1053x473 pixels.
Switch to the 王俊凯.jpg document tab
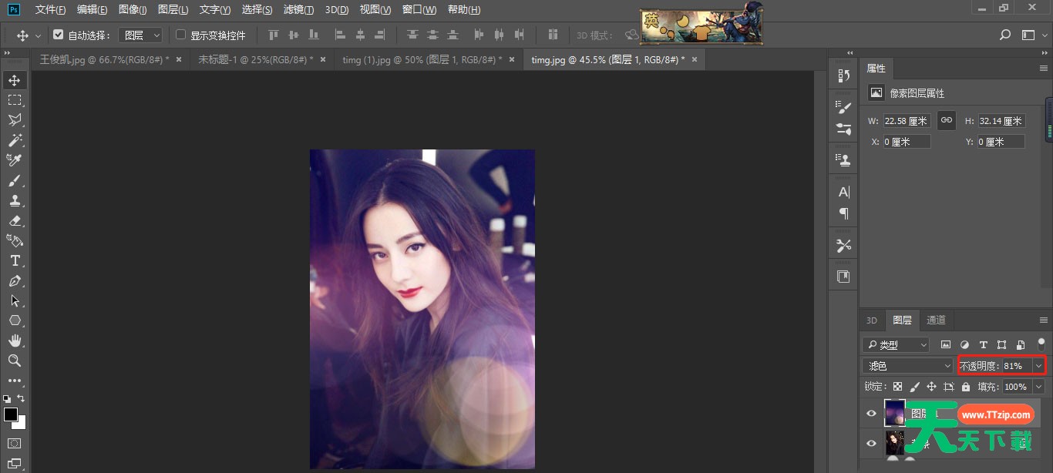pos(104,59)
